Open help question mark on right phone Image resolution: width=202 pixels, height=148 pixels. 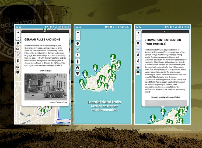138,67
